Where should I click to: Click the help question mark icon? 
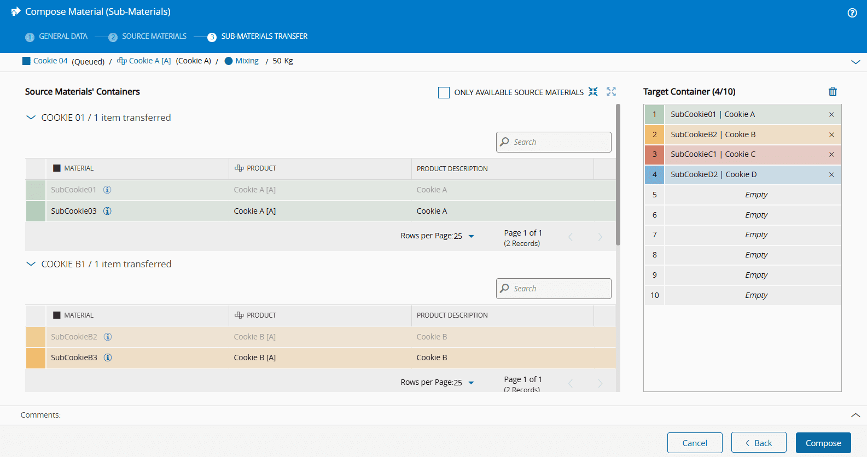coord(852,13)
